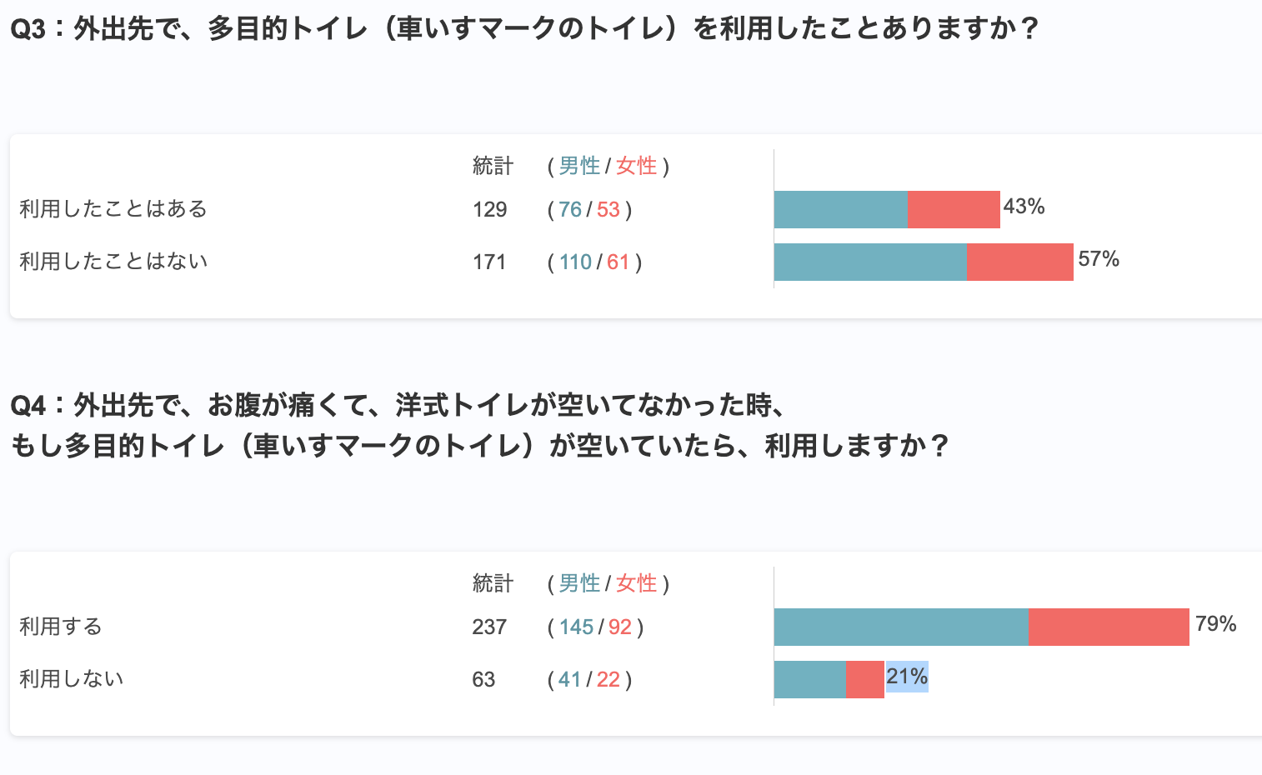Click the highlighted 21% label
This screenshot has height=775, width=1262.
point(907,677)
